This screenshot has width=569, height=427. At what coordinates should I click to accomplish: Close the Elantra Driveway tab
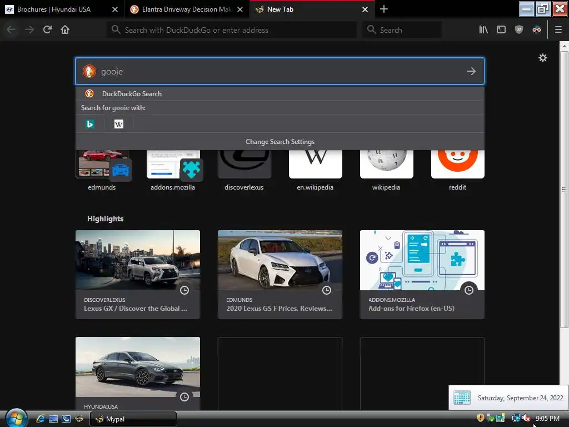point(240,9)
